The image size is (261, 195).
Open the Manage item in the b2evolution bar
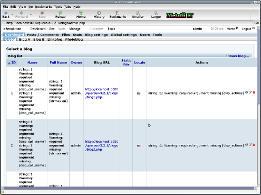point(75,29)
